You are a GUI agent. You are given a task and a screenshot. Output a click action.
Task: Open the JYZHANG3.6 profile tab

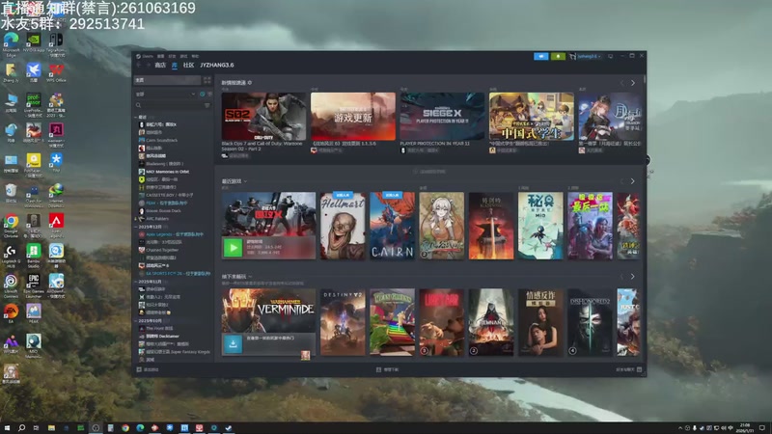[216, 65]
